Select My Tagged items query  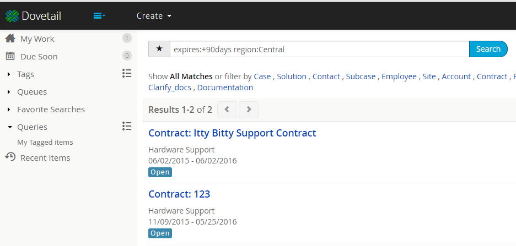coord(45,142)
